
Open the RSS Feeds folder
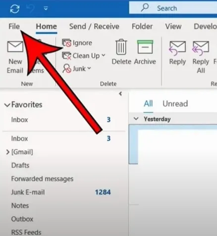coord(26,233)
